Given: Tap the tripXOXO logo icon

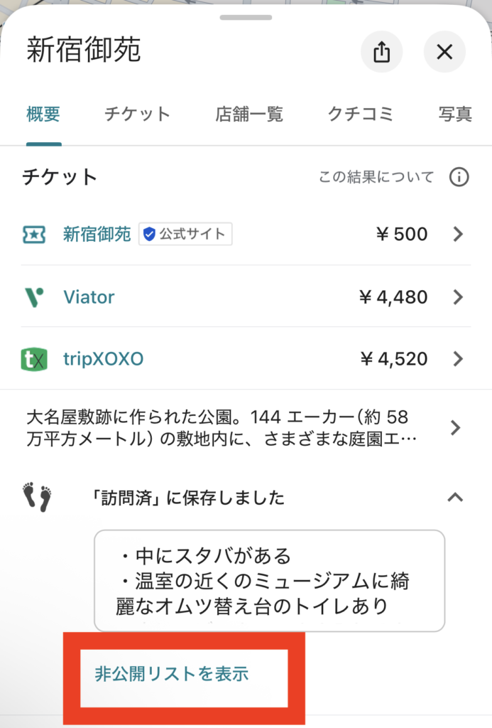Looking at the screenshot, I should pyautogui.click(x=34, y=359).
